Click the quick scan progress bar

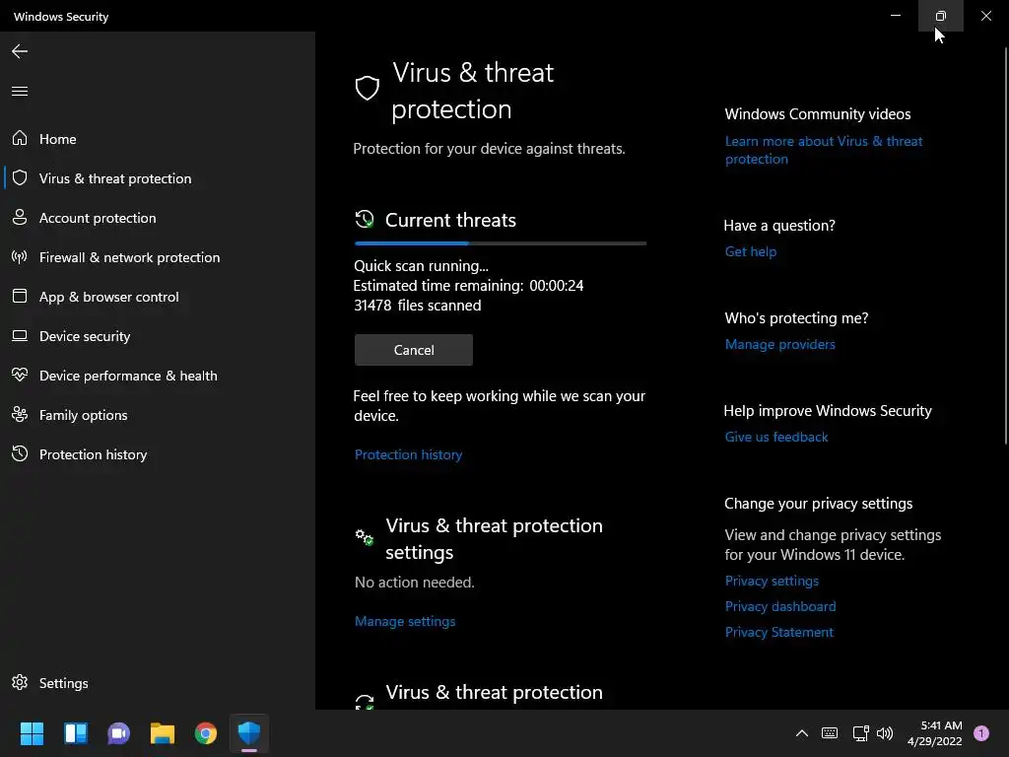(500, 243)
